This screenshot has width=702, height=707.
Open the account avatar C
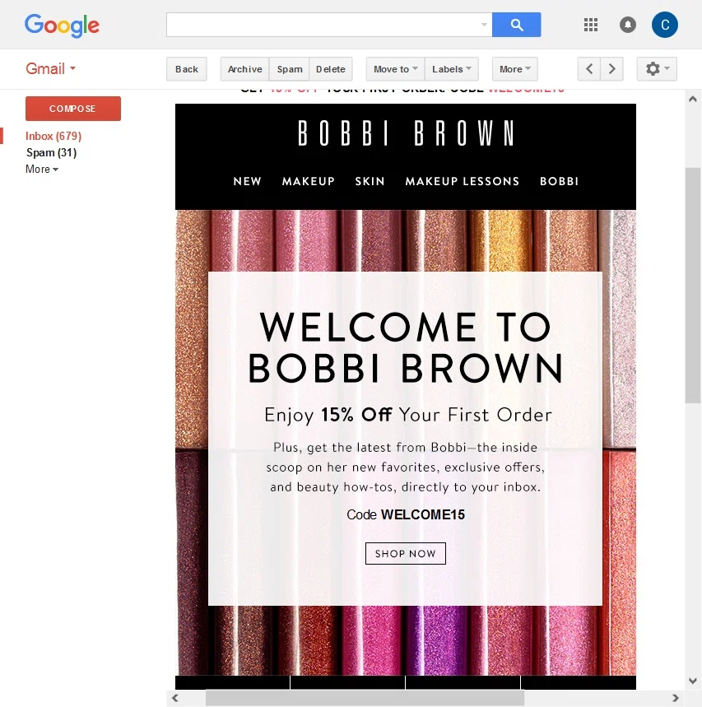(665, 25)
